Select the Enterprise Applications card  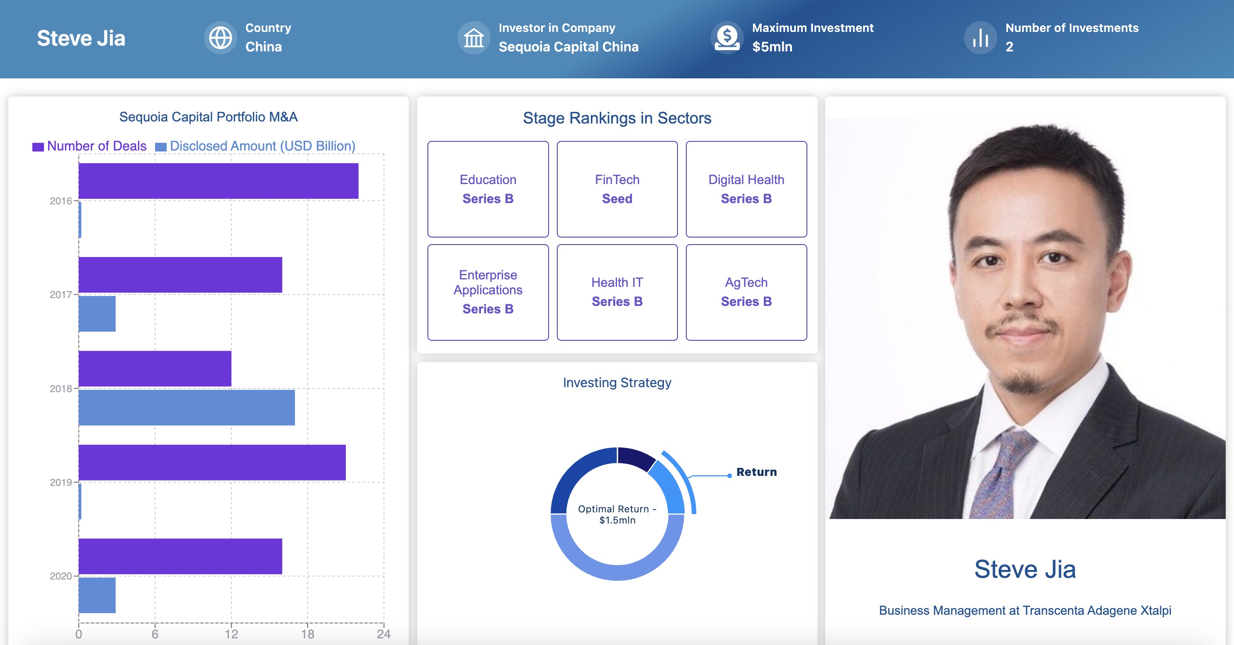488,292
